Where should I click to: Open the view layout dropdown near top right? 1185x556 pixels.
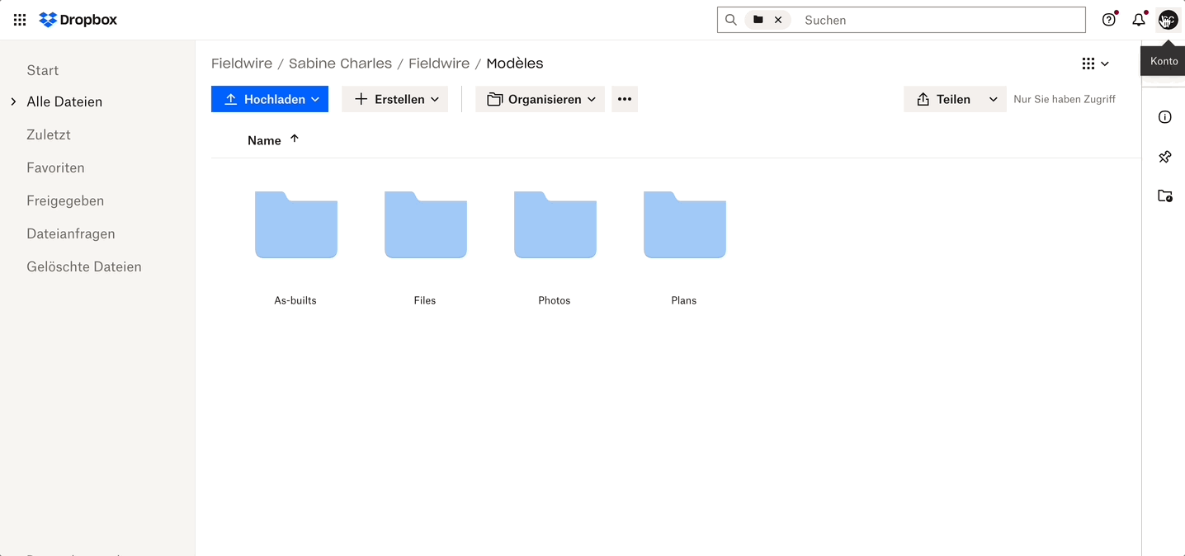[1096, 63]
